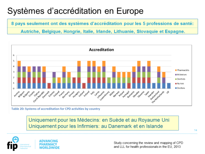Click the single blue Doctors bar for Sweden
Image resolution: width=205 pixels, height=154 pixels.
pyautogui.click(x=154, y=86)
